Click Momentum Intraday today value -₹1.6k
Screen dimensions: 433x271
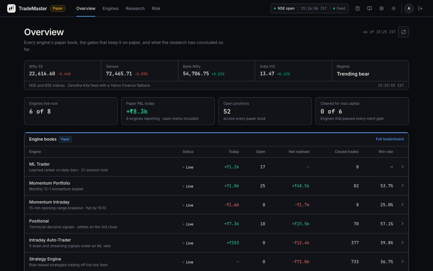pos(232,205)
